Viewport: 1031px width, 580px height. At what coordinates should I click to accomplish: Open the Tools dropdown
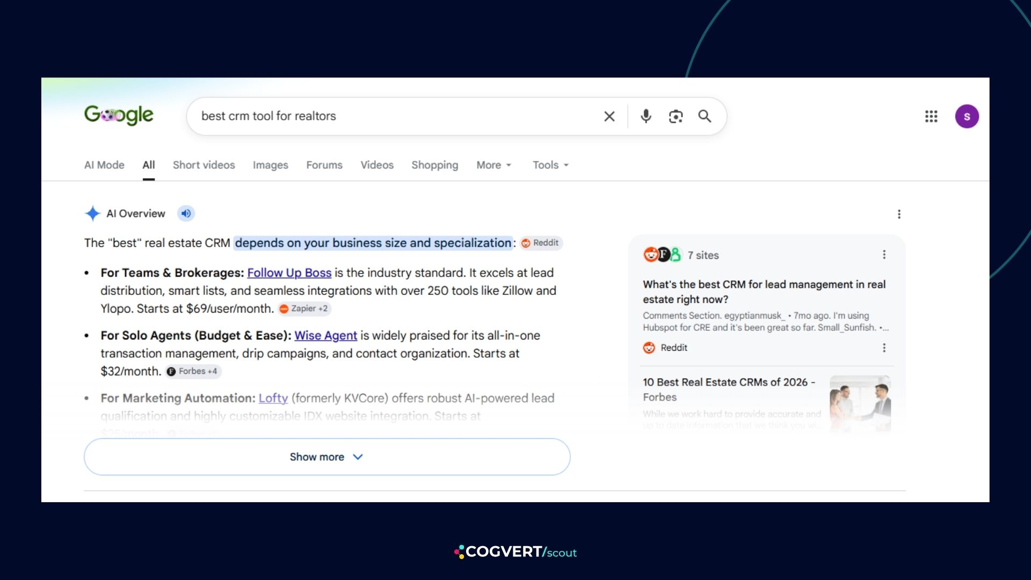pos(550,165)
